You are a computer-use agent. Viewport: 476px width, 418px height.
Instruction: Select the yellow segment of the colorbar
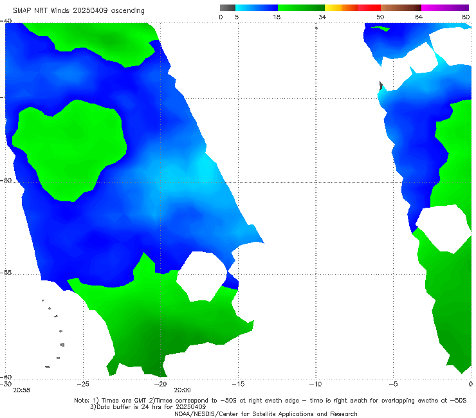pos(333,8)
